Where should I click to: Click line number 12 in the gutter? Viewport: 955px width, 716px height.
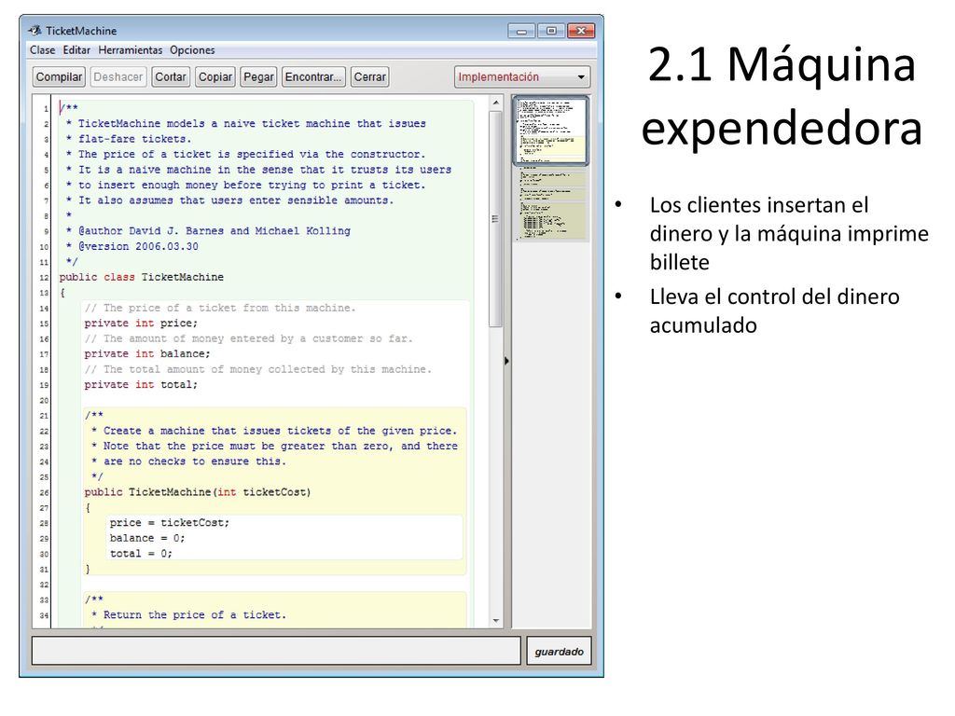[x=44, y=278]
